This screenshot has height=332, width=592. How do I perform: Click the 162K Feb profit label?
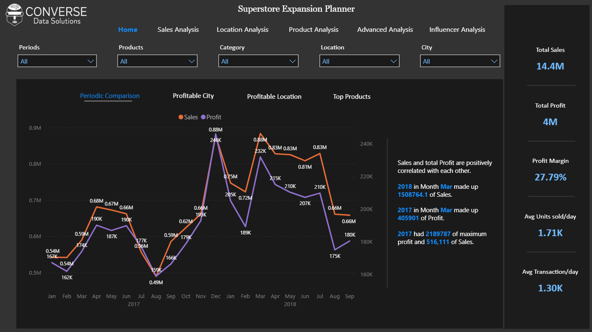click(67, 277)
